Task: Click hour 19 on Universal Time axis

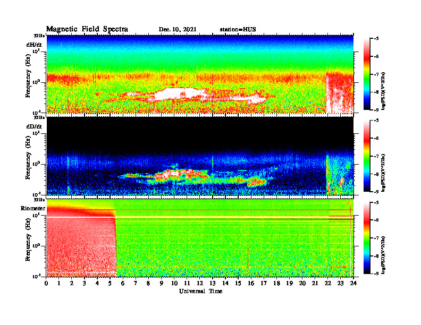Action: pos(289,283)
